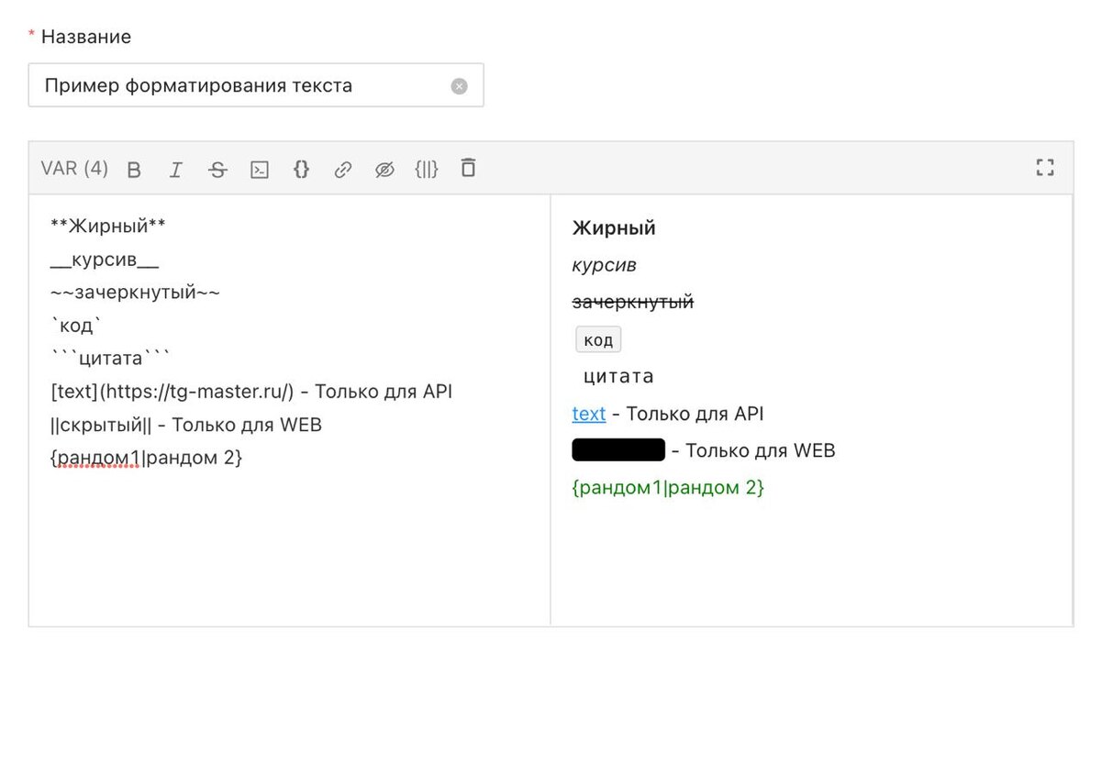
Task: Click the 'код' code chip in preview
Action: coord(598,340)
